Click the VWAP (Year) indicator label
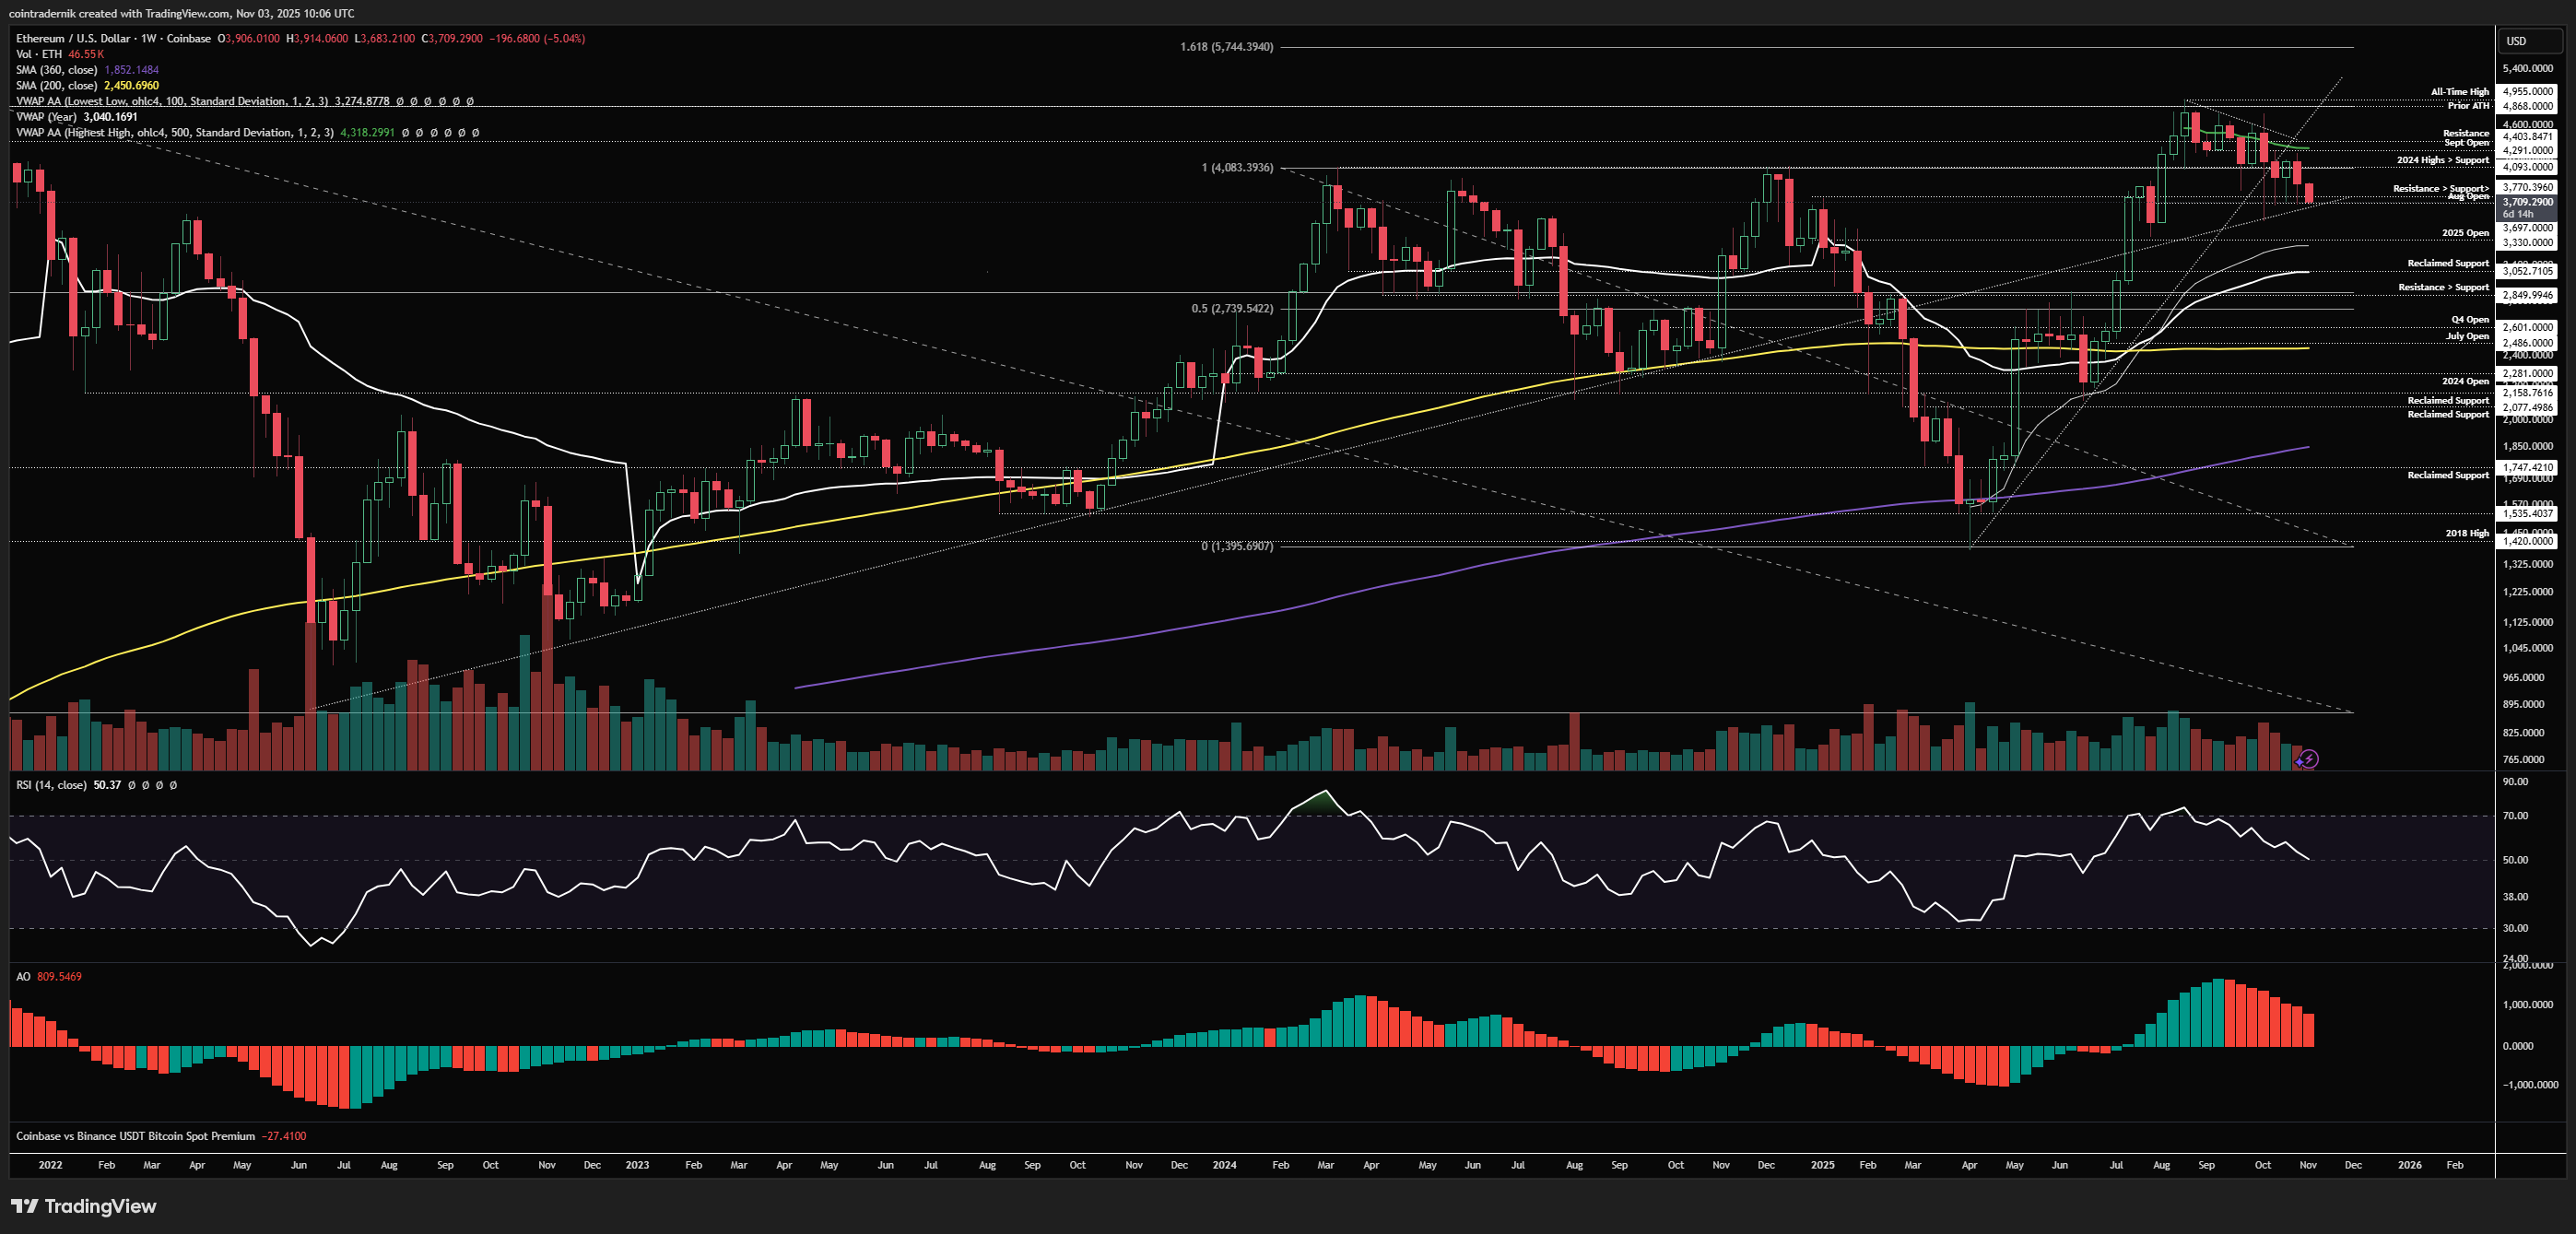 [x=46, y=117]
